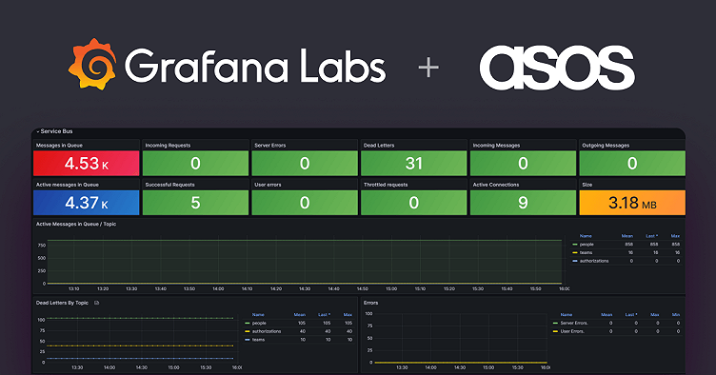Sort Dead Letters legend by Mean column
Screen dimensions: 716x375
(x=300, y=315)
